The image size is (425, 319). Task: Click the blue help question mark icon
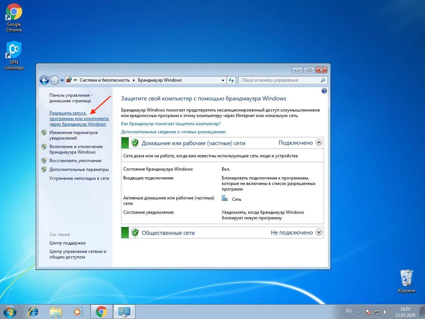click(x=324, y=91)
